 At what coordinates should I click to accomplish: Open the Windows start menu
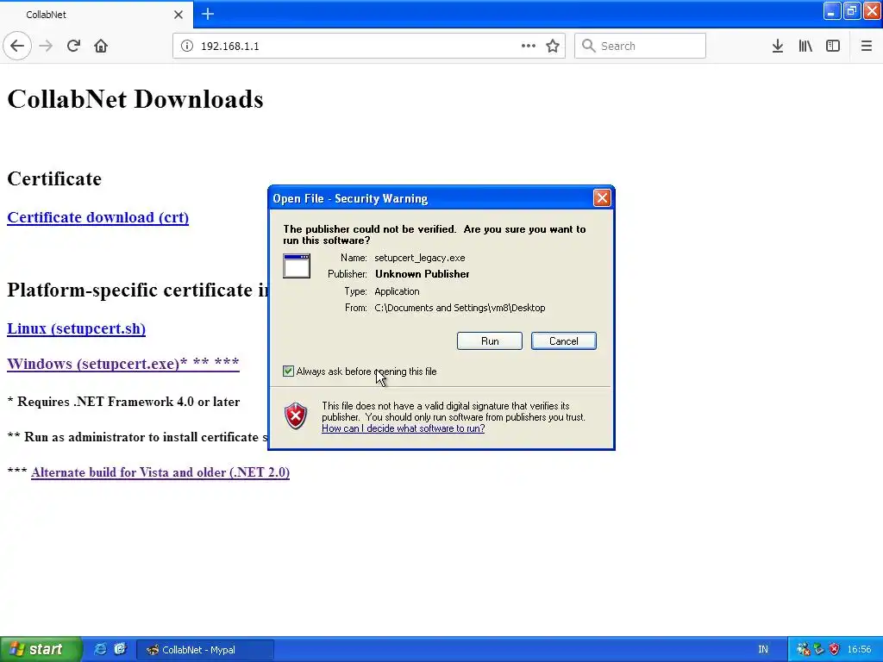click(41, 649)
